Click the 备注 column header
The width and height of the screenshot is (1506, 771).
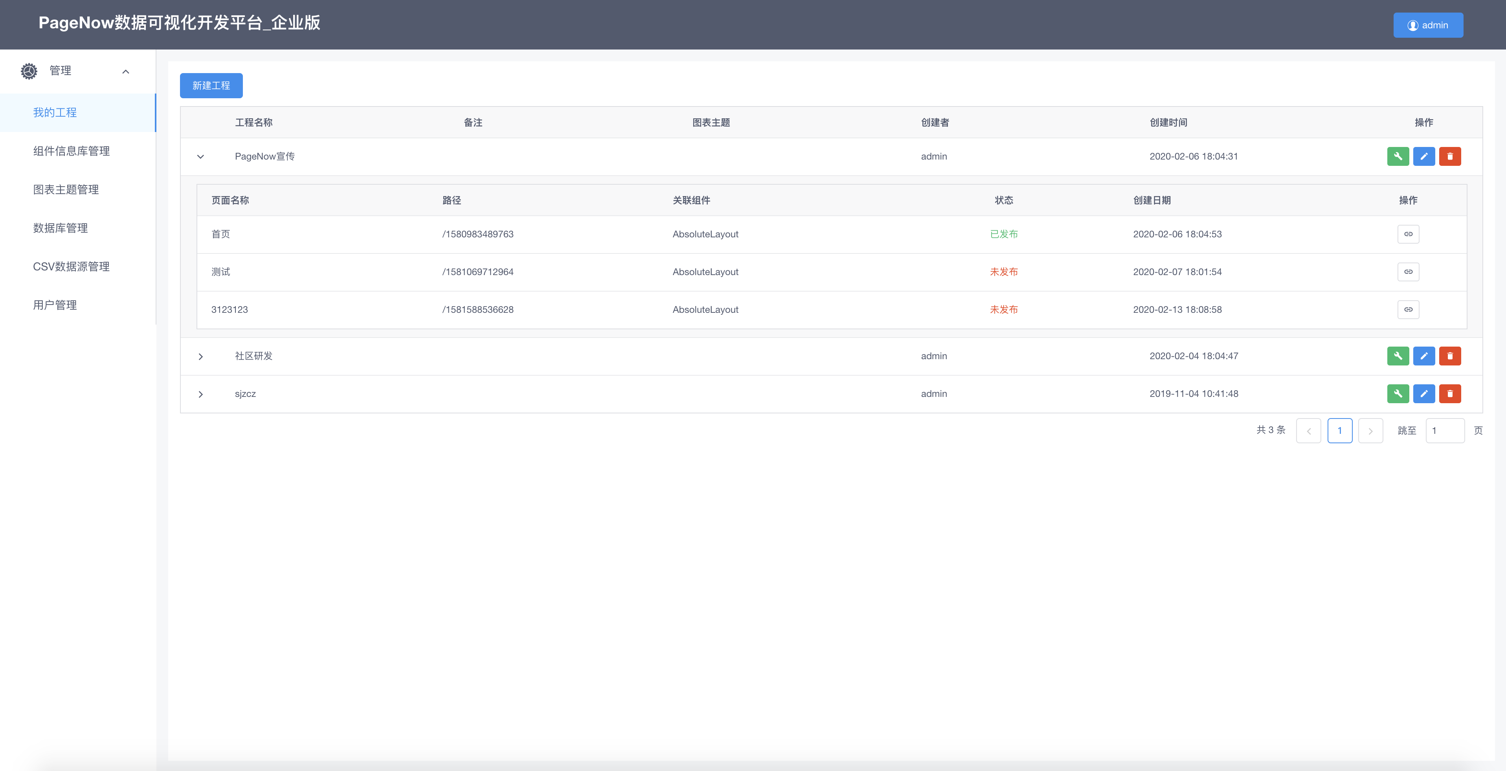coord(472,122)
